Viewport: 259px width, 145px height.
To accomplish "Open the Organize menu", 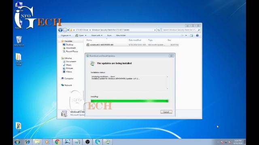I will pos(66,35).
